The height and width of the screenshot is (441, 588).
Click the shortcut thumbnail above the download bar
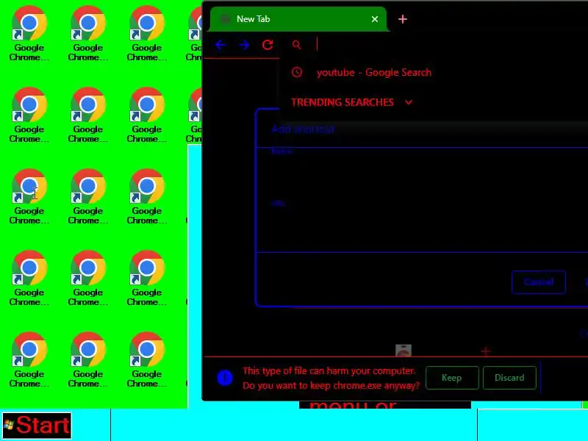(x=404, y=351)
